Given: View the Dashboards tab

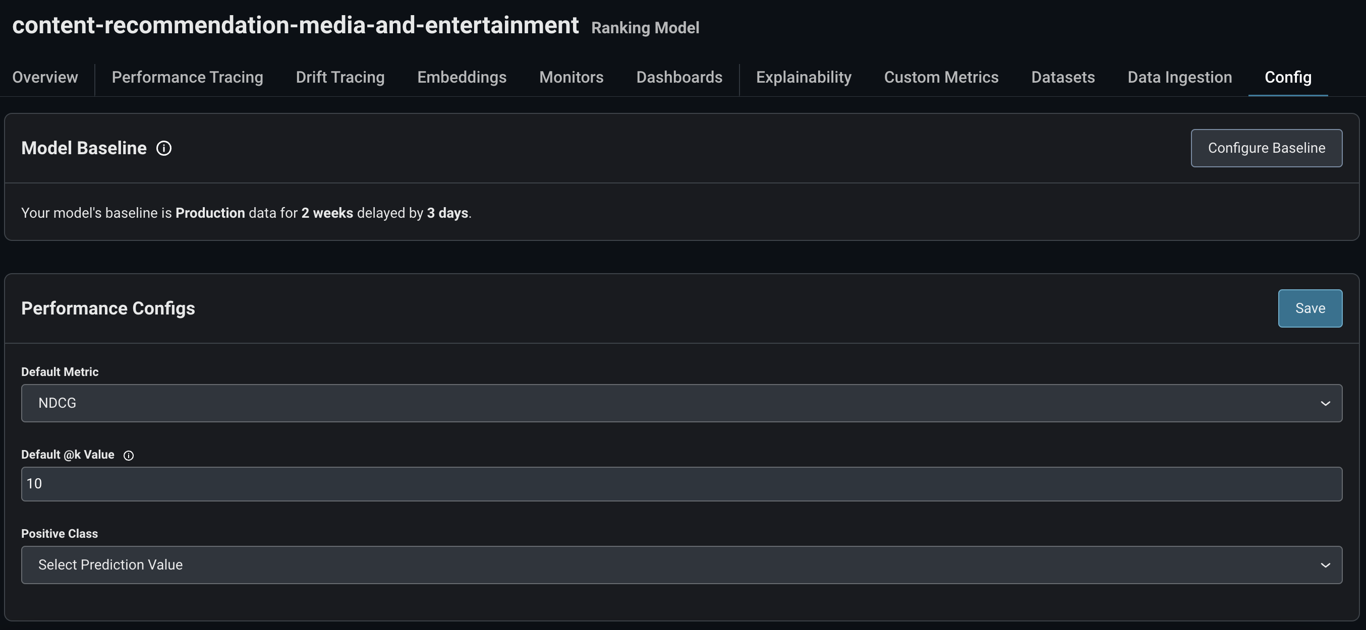Looking at the screenshot, I should pyautogui.click(x=679, y=77).
